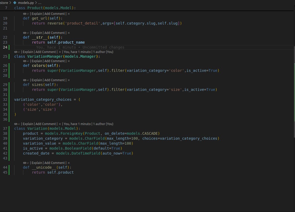Dismiss the codelens above sizes method with ×
Image resolution: width=295 pixels, height=212 pixels.
[69, 80]
